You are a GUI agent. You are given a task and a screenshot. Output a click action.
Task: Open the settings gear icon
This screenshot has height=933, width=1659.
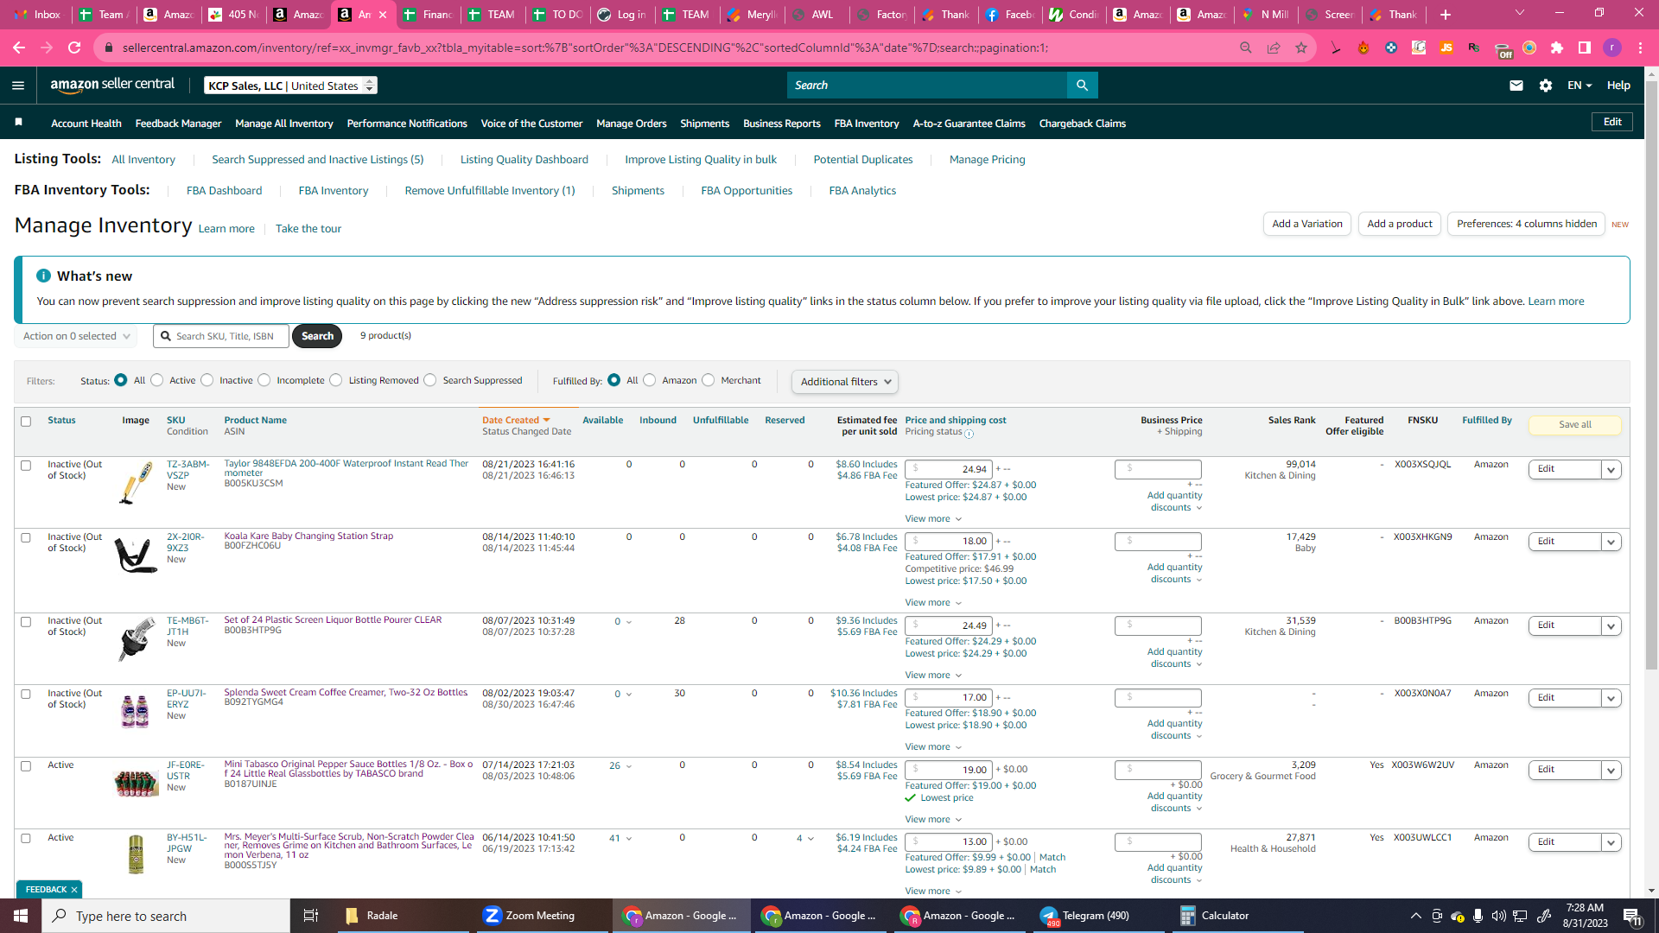point(1546,86)
